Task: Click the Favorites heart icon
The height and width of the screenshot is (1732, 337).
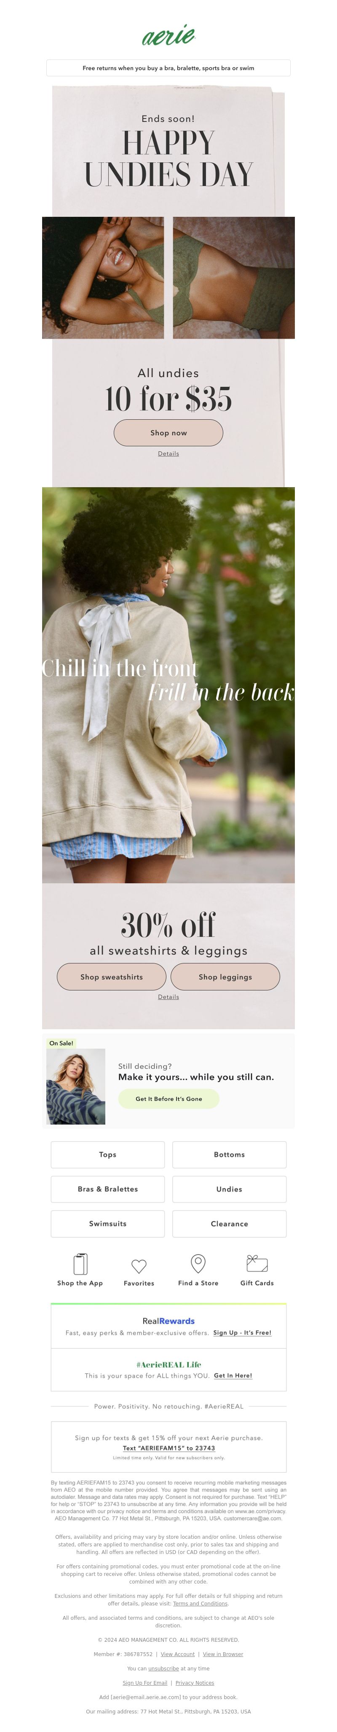Action: 139,1266
